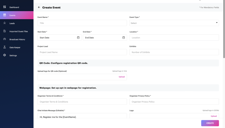The image size is (225, 128).
Task: Click the Event Name title field
Action: pos(82,23)
